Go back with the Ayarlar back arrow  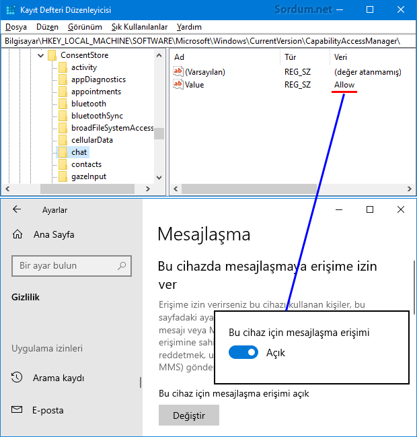coord(17,209)
